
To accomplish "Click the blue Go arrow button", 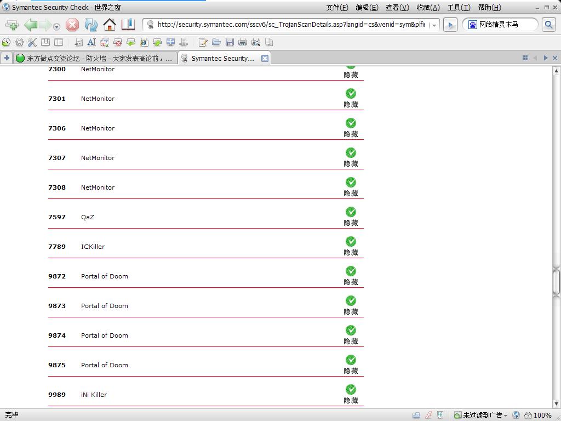I will tap(450, 25).
